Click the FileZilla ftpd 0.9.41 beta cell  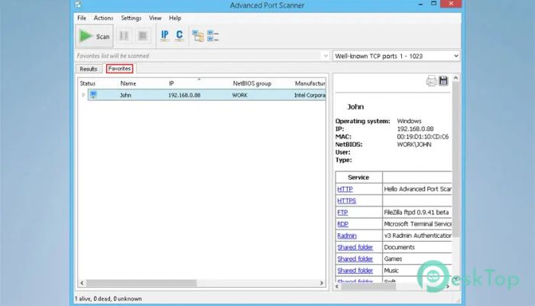coord(417,213)
